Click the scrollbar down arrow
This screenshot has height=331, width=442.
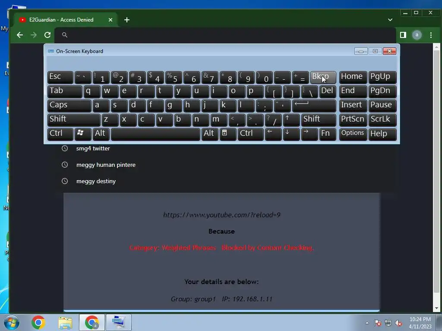(436, 309)
